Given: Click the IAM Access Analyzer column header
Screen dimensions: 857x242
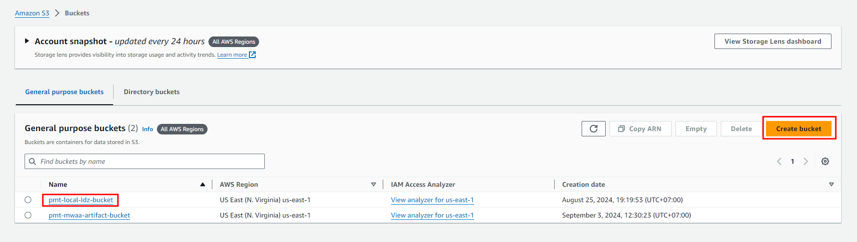Looking at the screenshot, I should click(x=423, y=184).
